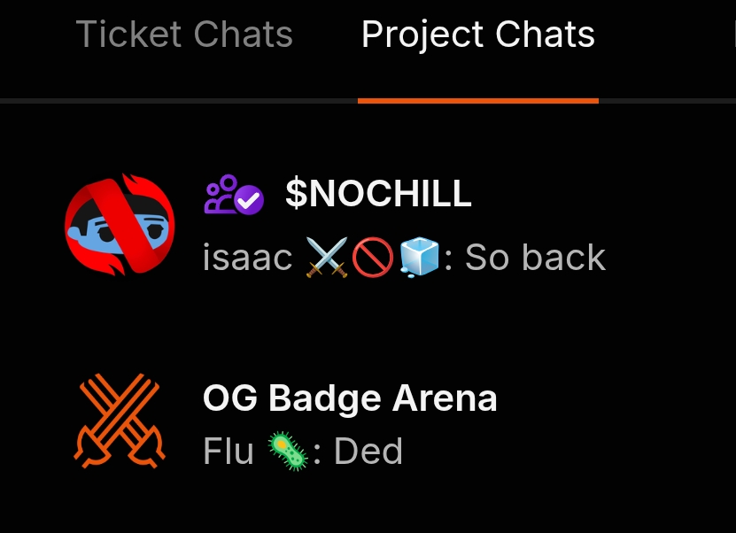Image resolution: width=736 pixels, height=533 pixels.
Task: Click the orange underline beneath Project Chats
Action: 477,101
